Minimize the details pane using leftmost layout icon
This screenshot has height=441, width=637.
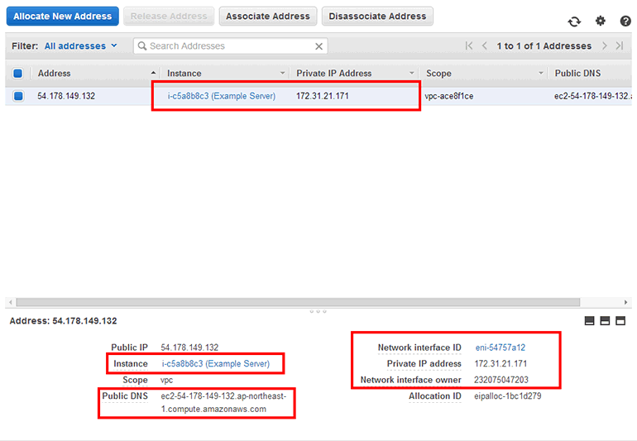click(590, 321)
